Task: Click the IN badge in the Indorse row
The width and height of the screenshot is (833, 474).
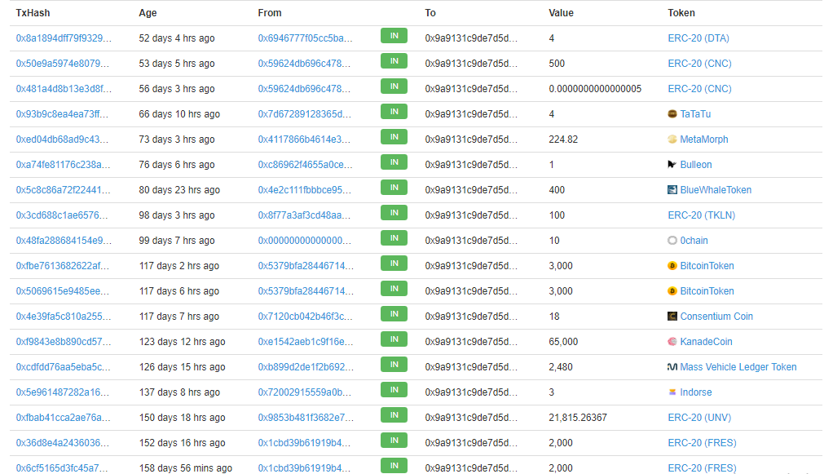Action: (x=394, y=389)
